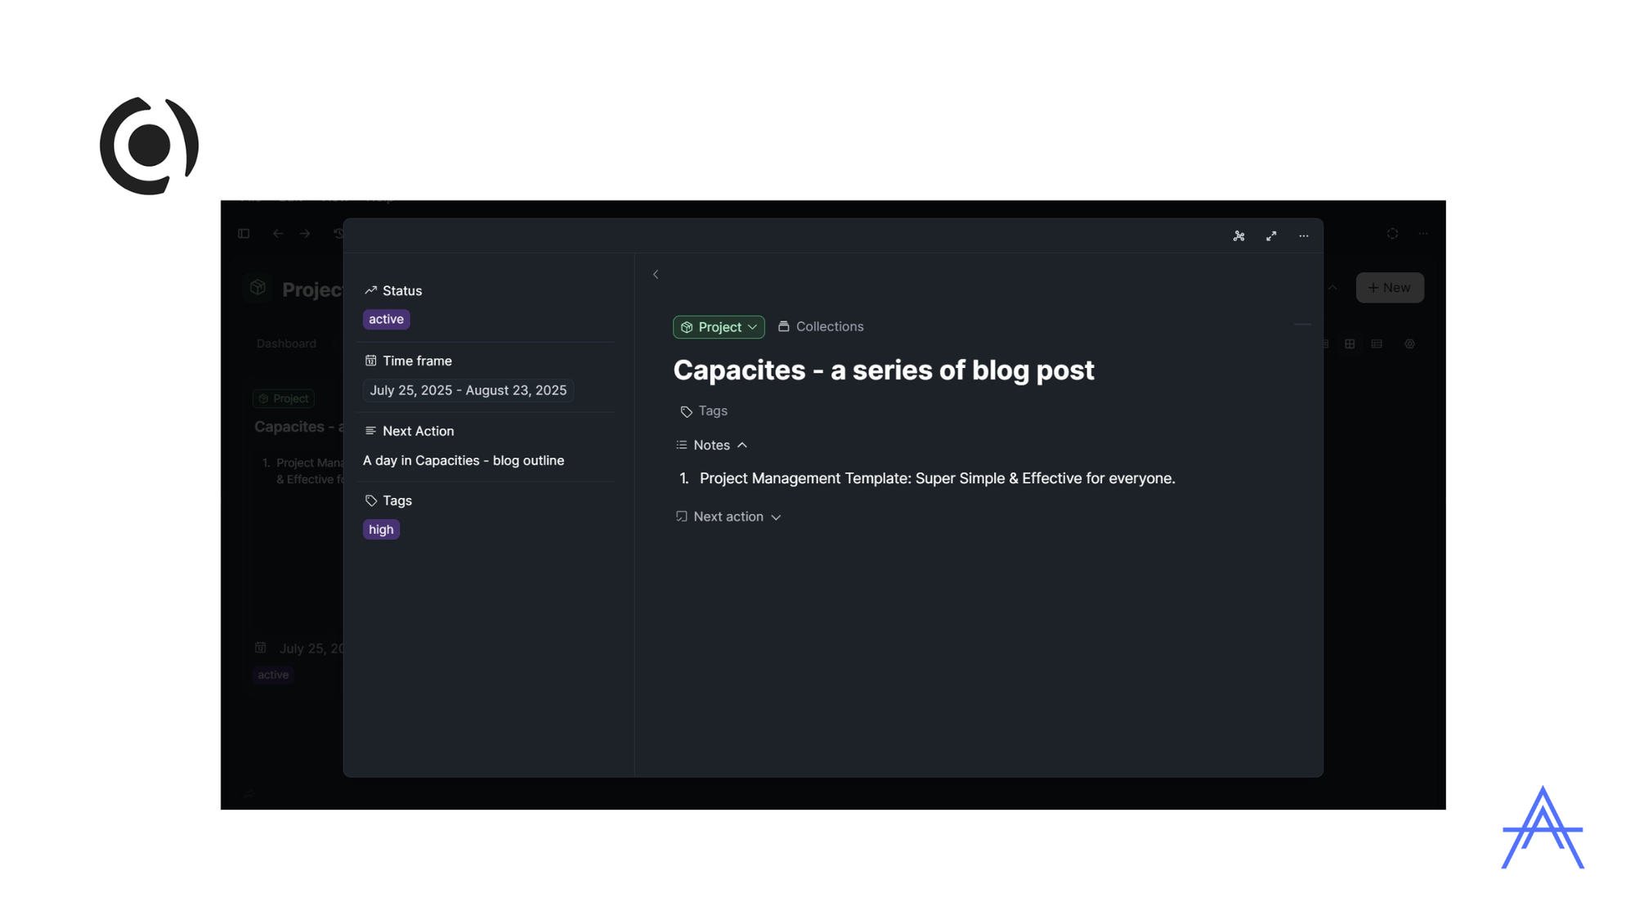Click the Time frame property label
The image size is (1635, 920).
[x=408, y=361]
